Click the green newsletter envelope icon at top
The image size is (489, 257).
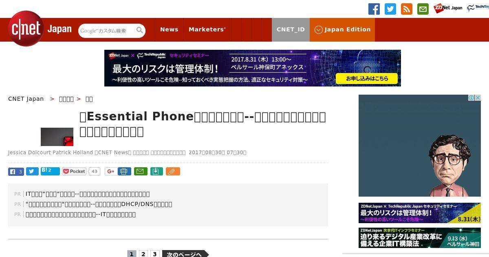pyautogui.click(x=423, y=9)
